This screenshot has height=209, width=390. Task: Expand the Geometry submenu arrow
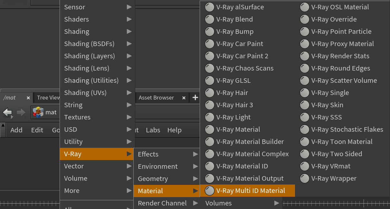[195, 179]
